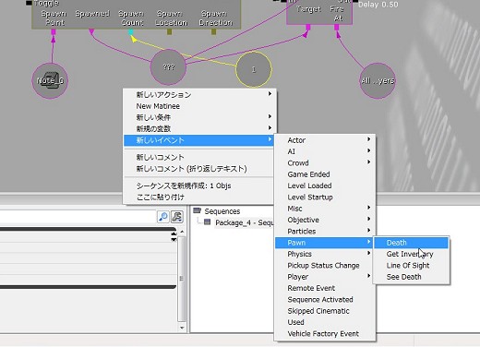Expand the Objective event submenu
The width and height of the screenshot is (480, 347).
pos(325,220)
